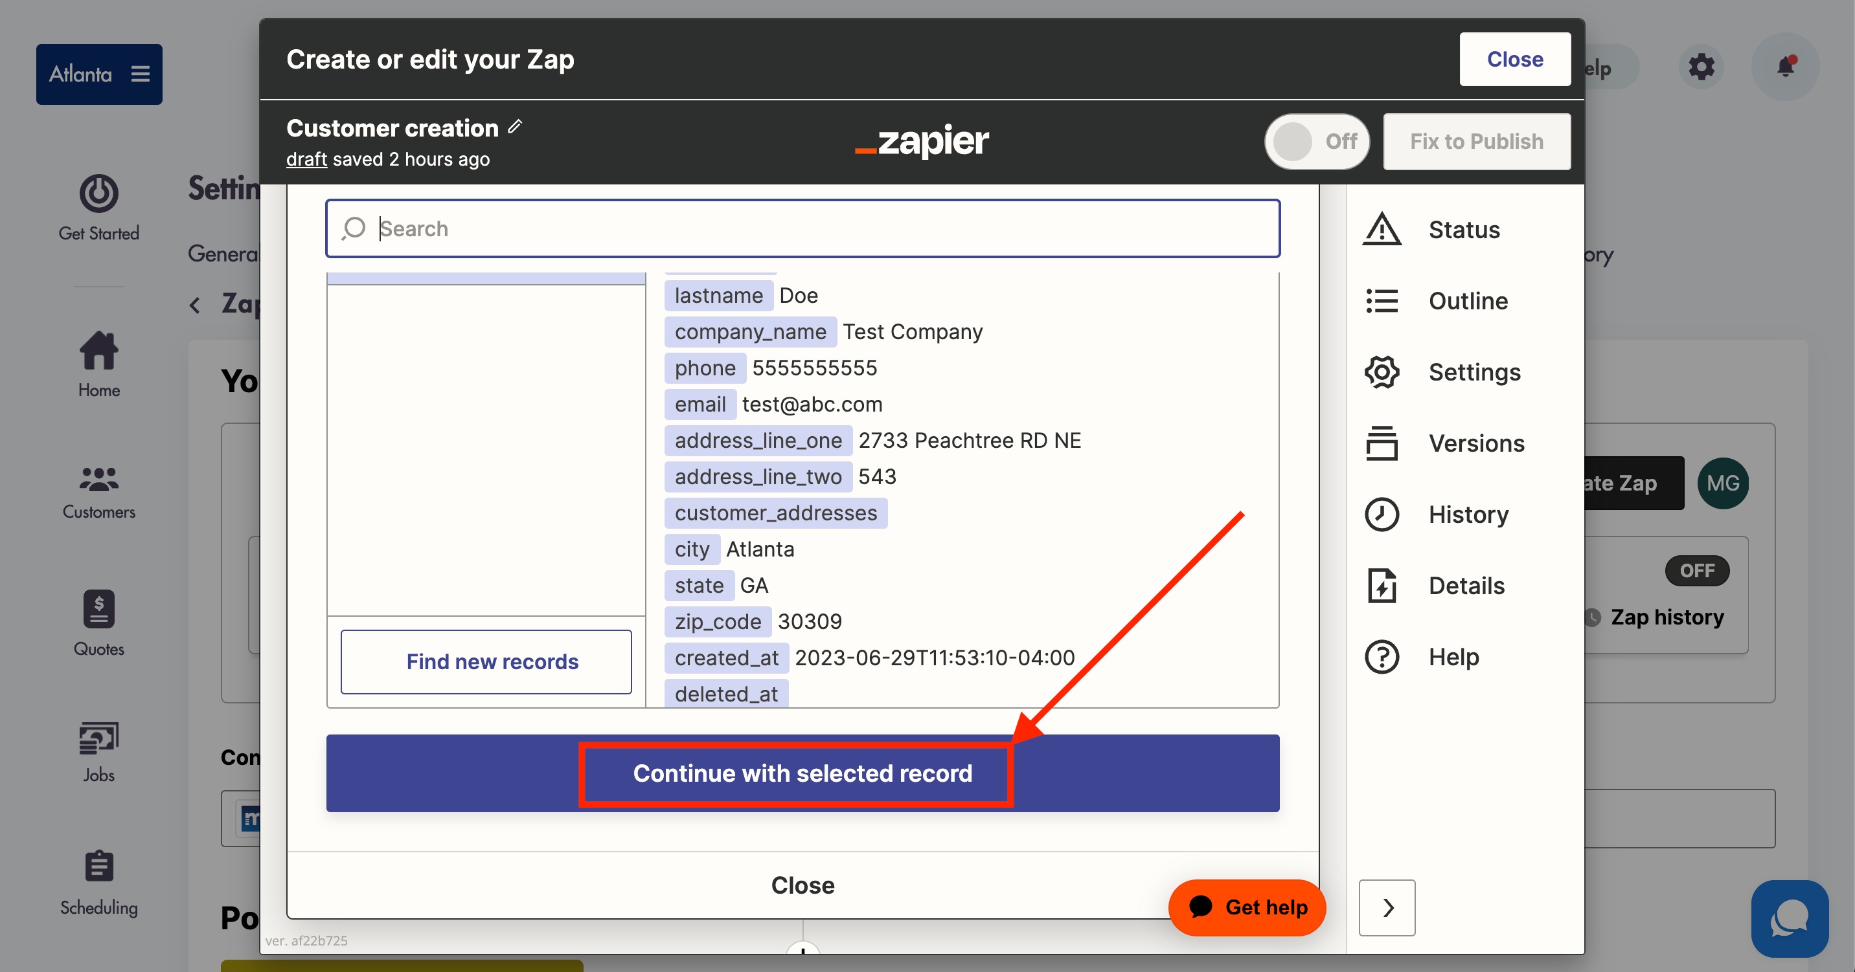Open the Versions stack icon
Screen dimensions: 1855x972
pos(1381,443)
